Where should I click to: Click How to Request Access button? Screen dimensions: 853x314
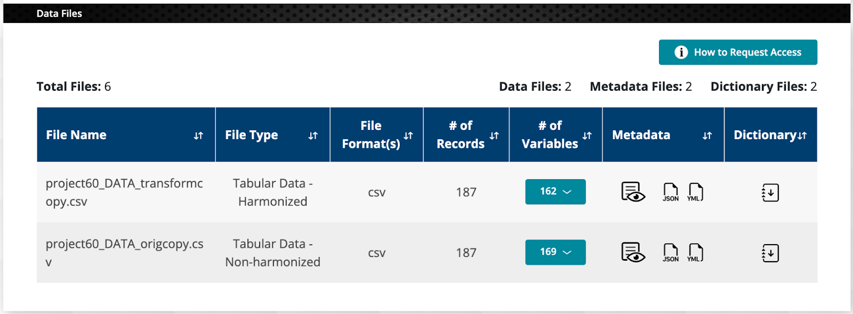[738, 52]
